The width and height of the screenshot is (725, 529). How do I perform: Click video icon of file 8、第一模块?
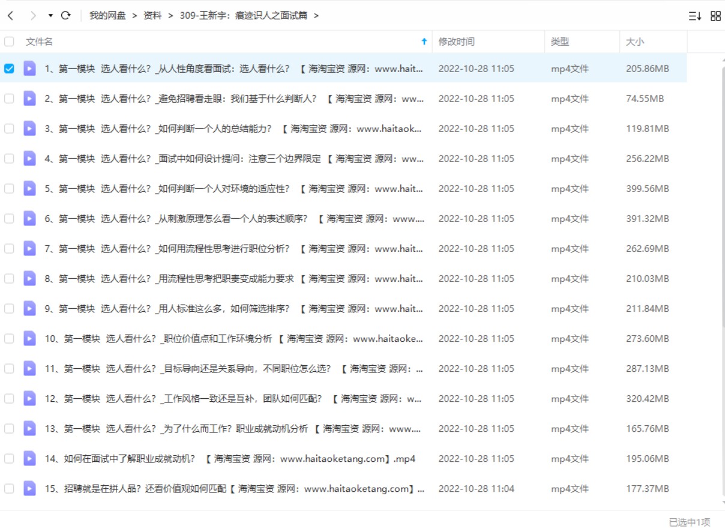click(x=29, y=278)
